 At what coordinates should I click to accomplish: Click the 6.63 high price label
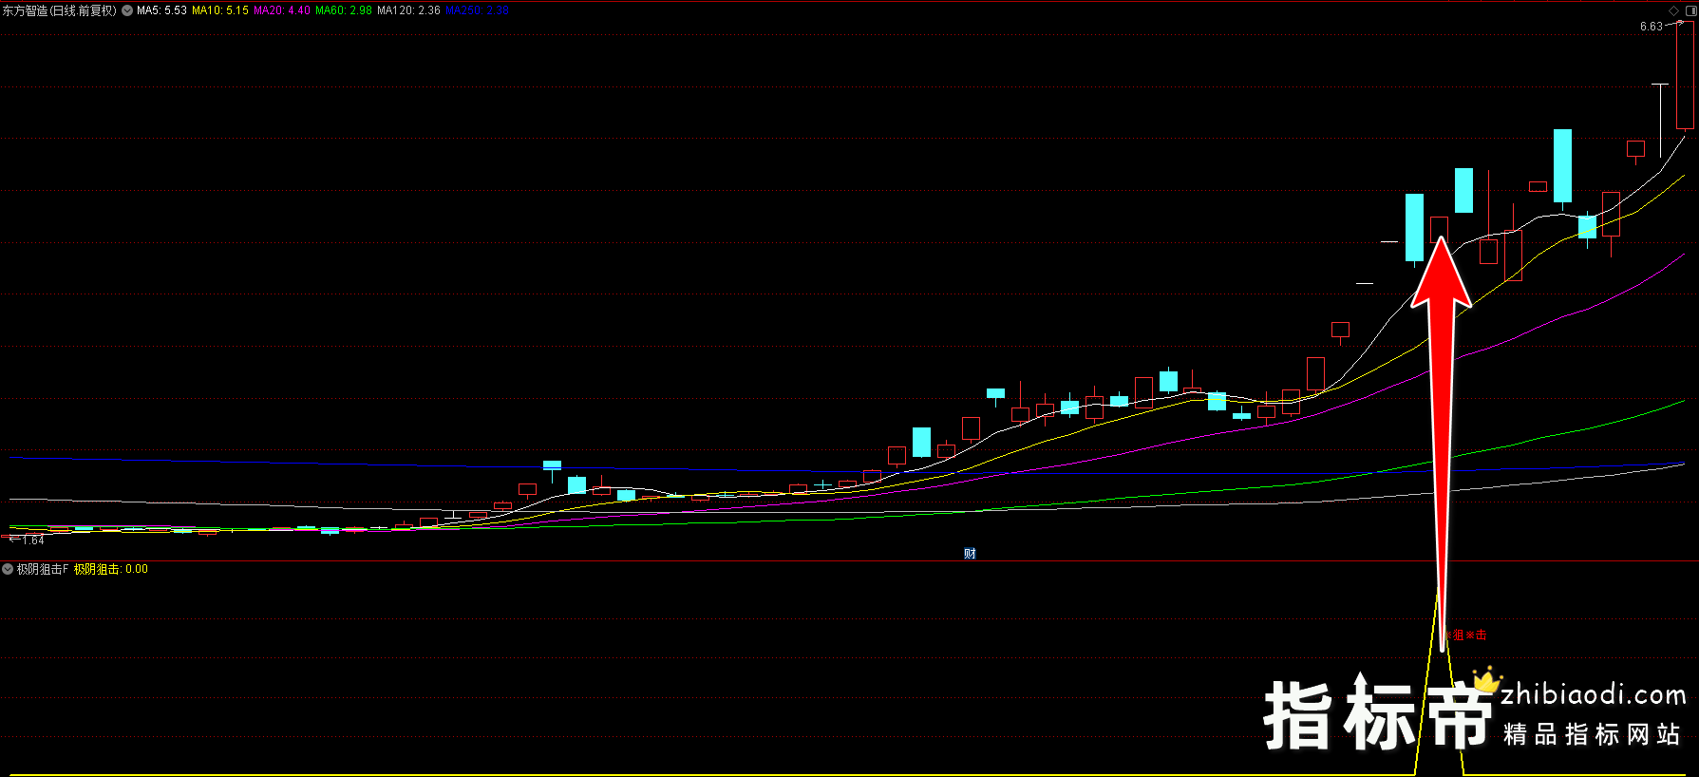[x=1652, y=27]
